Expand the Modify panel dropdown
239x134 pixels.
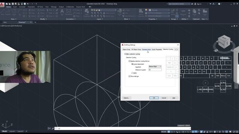[43, 19]
